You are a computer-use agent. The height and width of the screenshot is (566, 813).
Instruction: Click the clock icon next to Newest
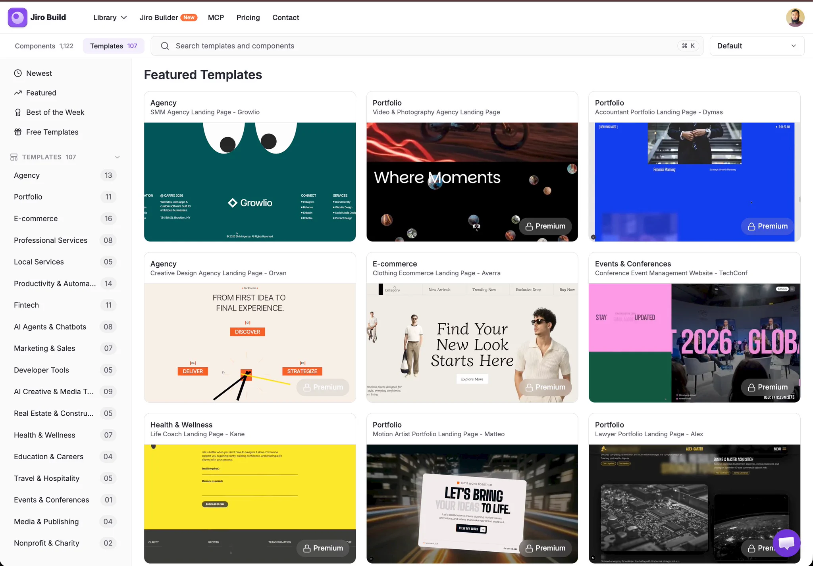pos(18,73)
